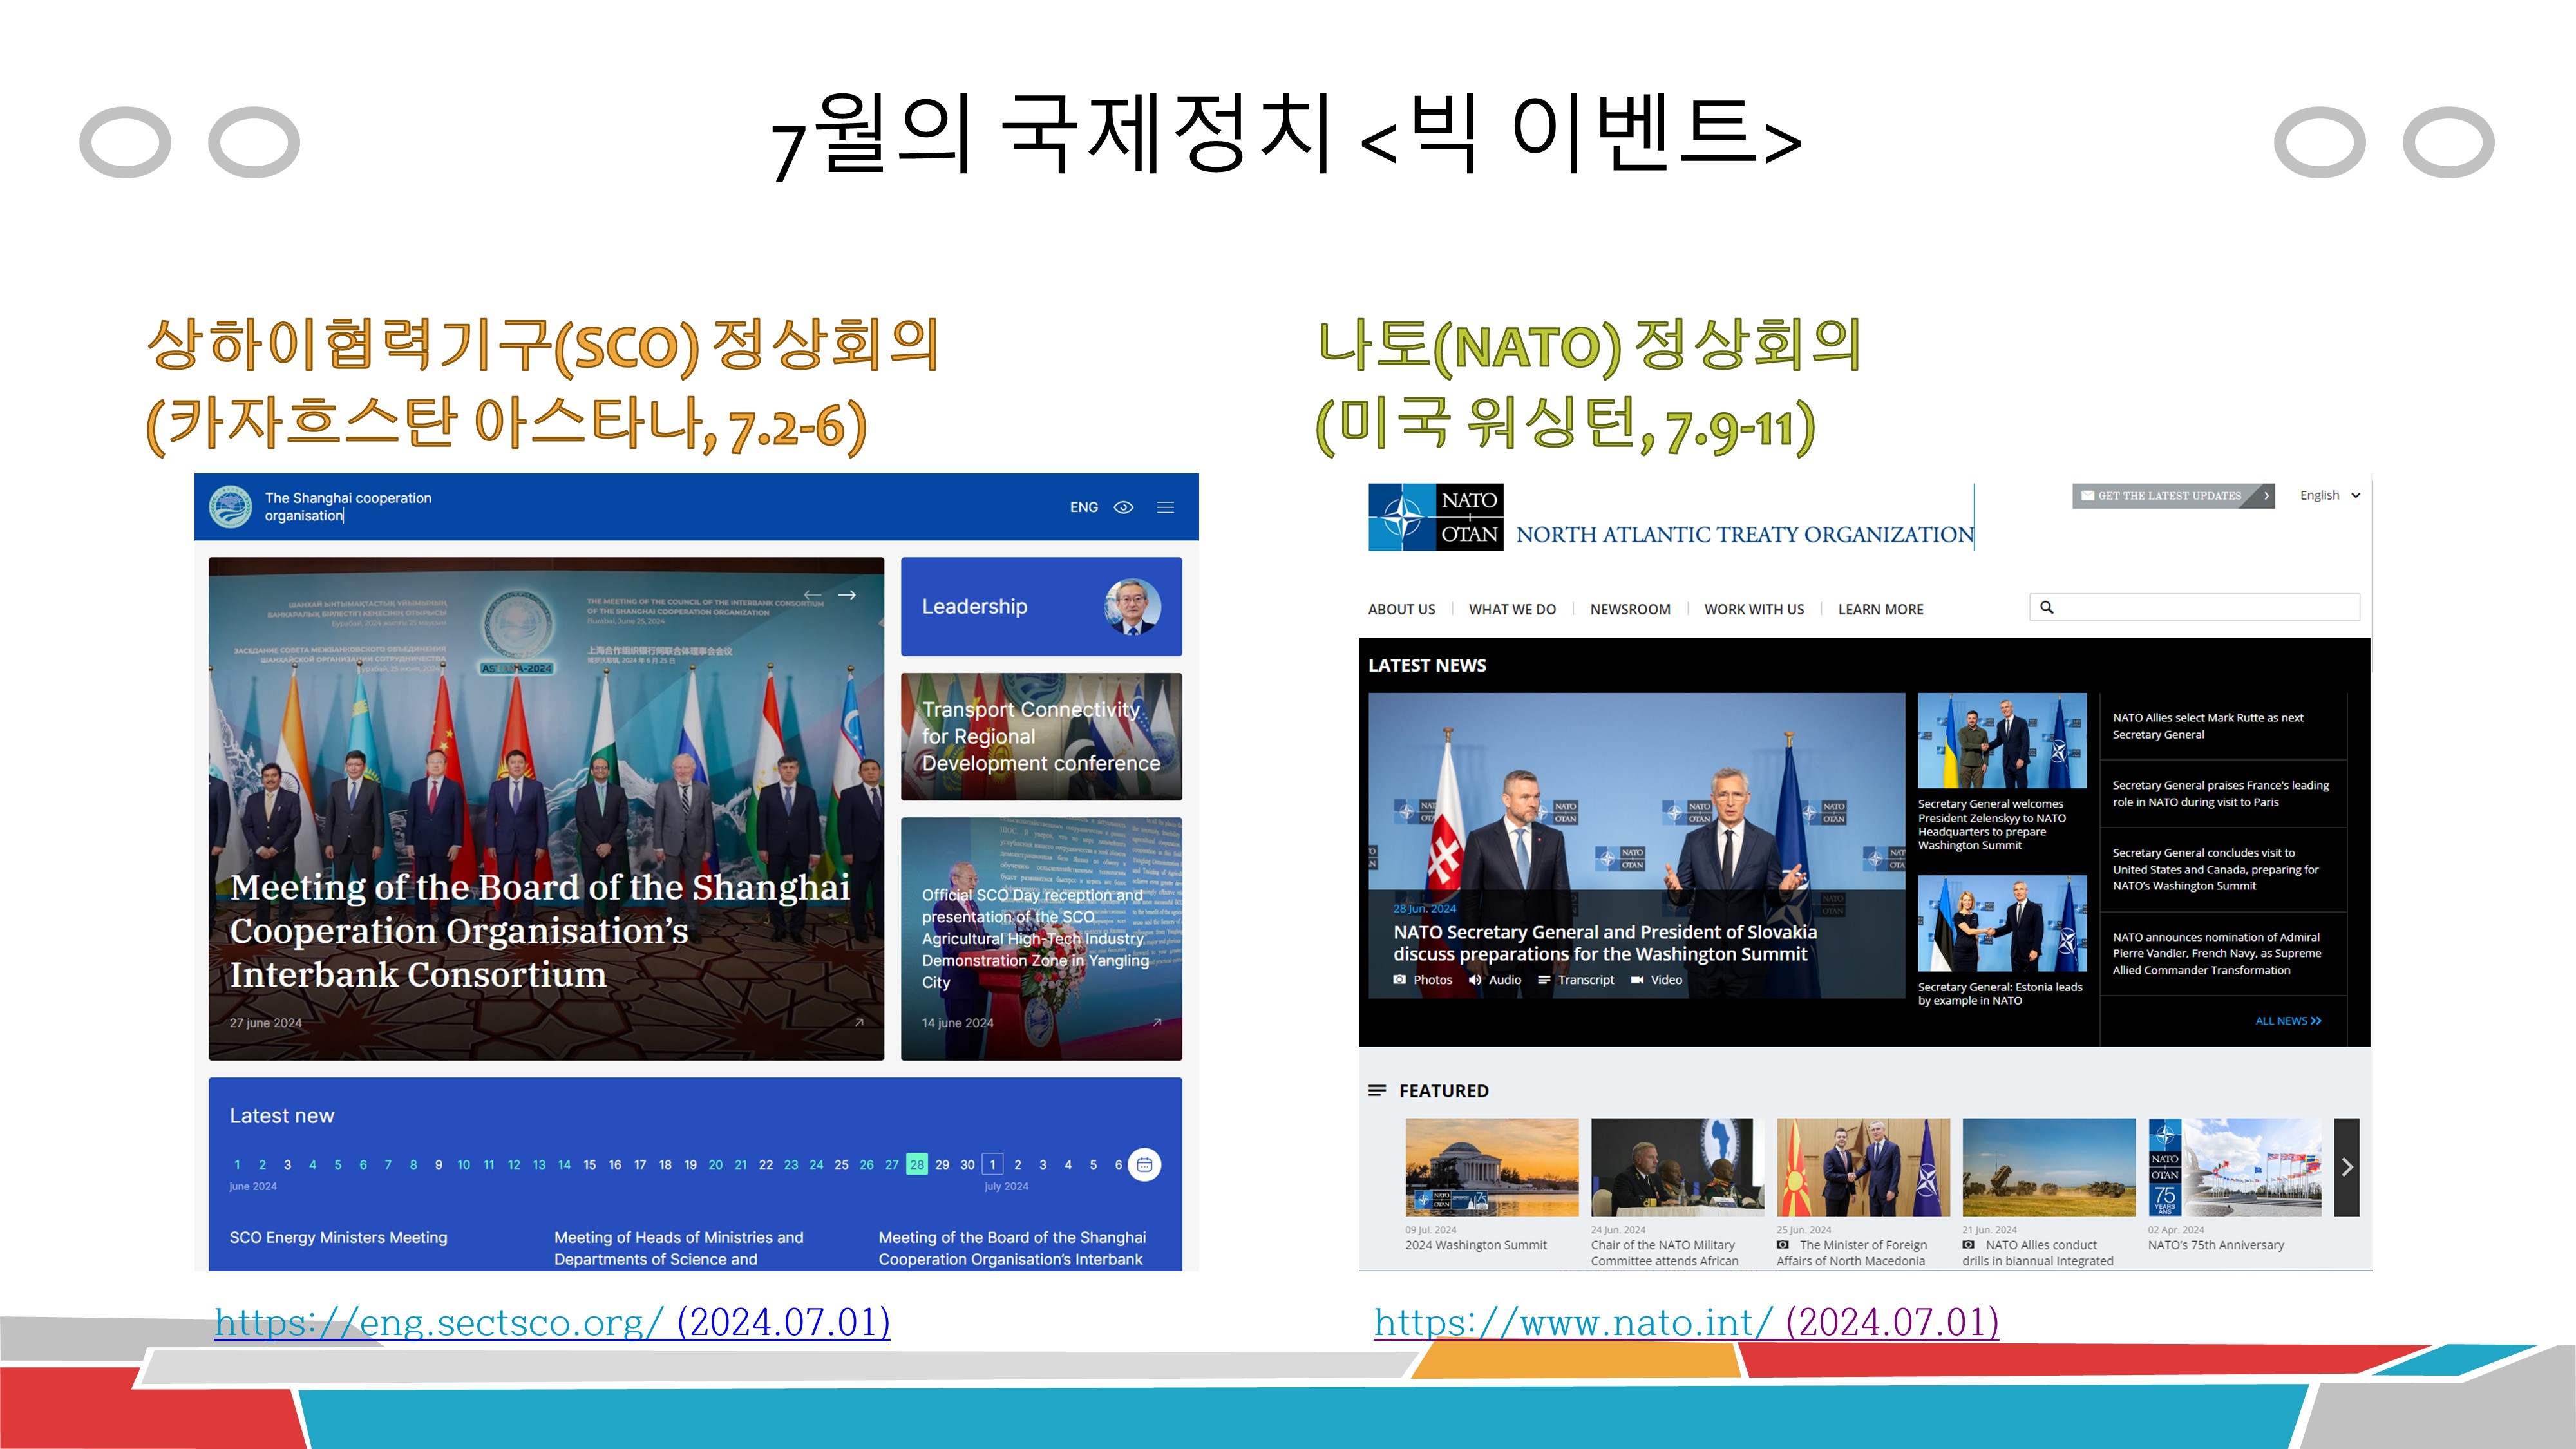
Task: Open Transport Connectivity conference card
Action: 1041,737
